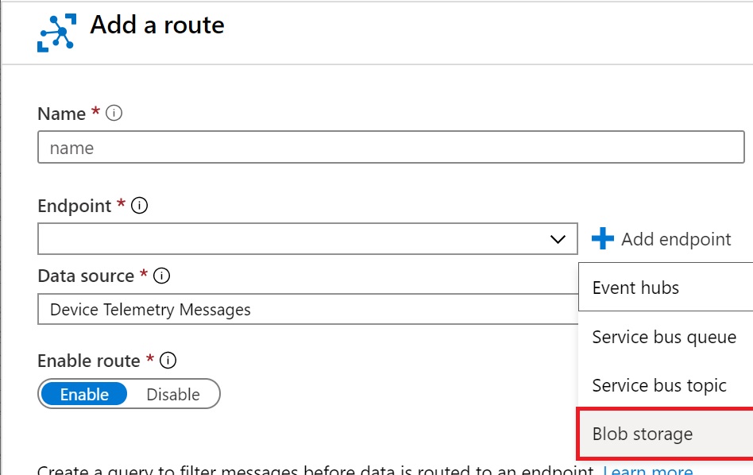Switch the route toggle to Disable
Screen dimensions: 753x475
[x=173, y=394]
